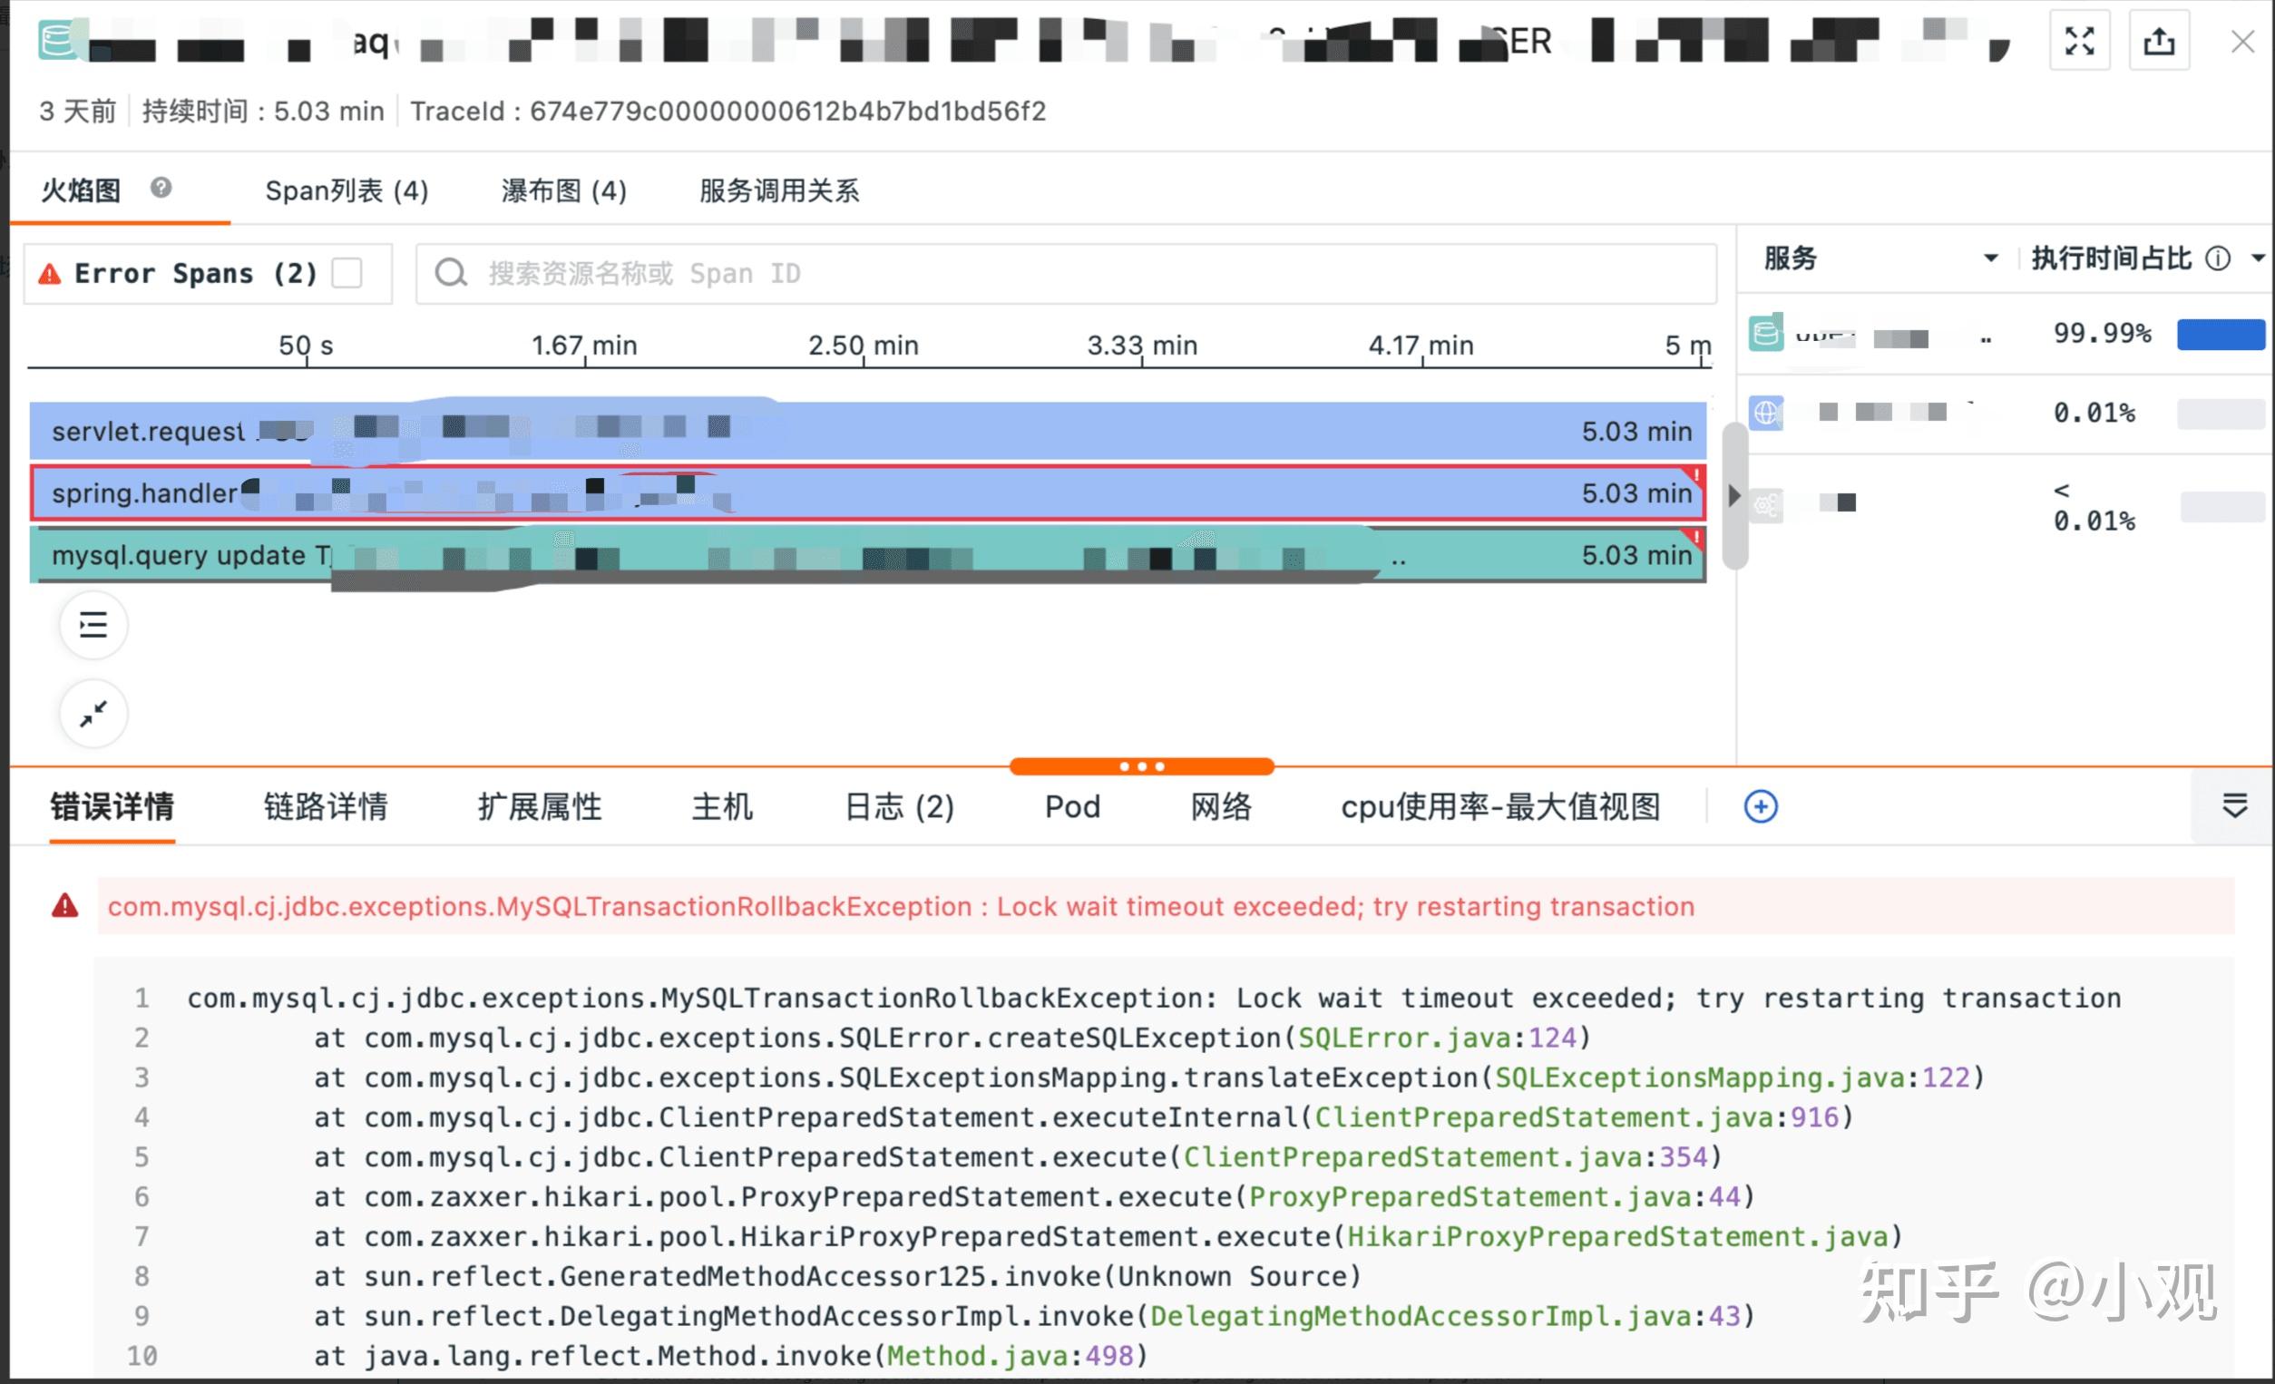2275x1384 pixels.
Task: Click the fullscreen expand icon
Action: (2079, 41)
